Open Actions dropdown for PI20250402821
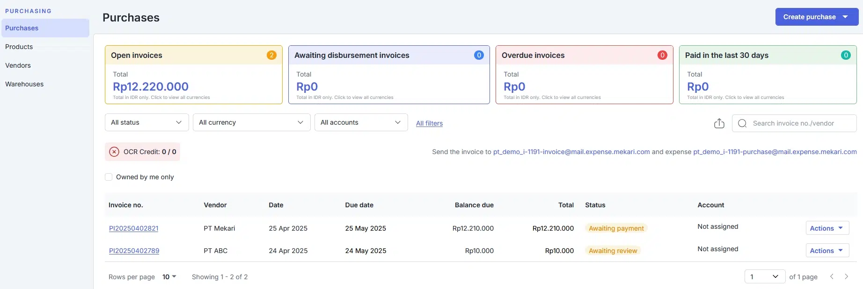Image resolution: width=863 pixels, height=289 pixels. pyautogui.click(x=827, y=228)
